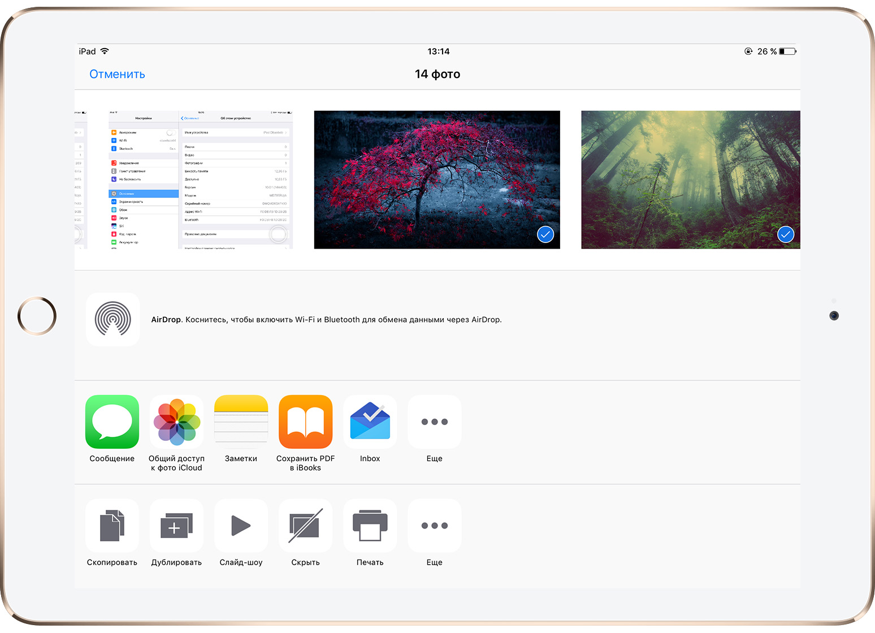Tap the AirDrop description text
Viewport: 875px width, 633px height.
[x=327, y=319]
